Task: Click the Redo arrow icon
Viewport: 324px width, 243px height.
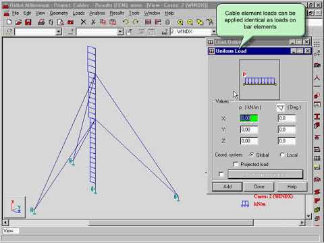Action: (x=136, y=22)
